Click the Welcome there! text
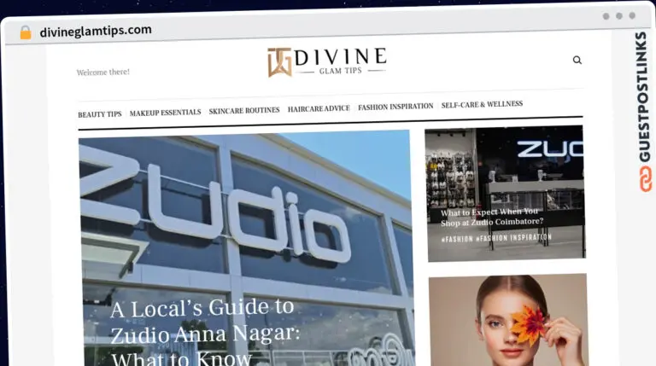656x366 pixels. (x=102, y=73)
